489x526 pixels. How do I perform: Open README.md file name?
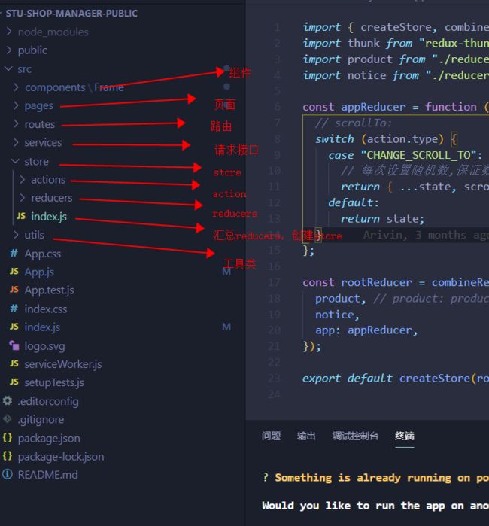point(47,475)
